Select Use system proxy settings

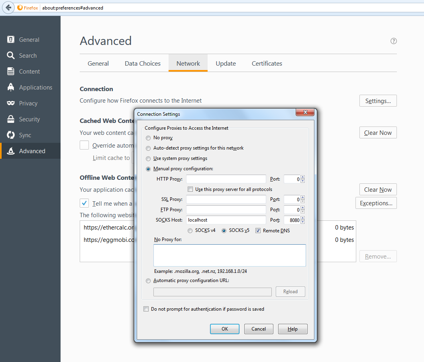[148, 158]
